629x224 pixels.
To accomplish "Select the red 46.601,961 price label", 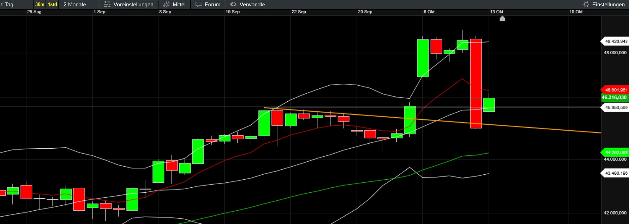I will (x=615, y=90).
